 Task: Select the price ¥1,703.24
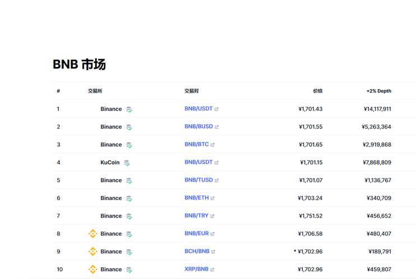tap(310, 198)
